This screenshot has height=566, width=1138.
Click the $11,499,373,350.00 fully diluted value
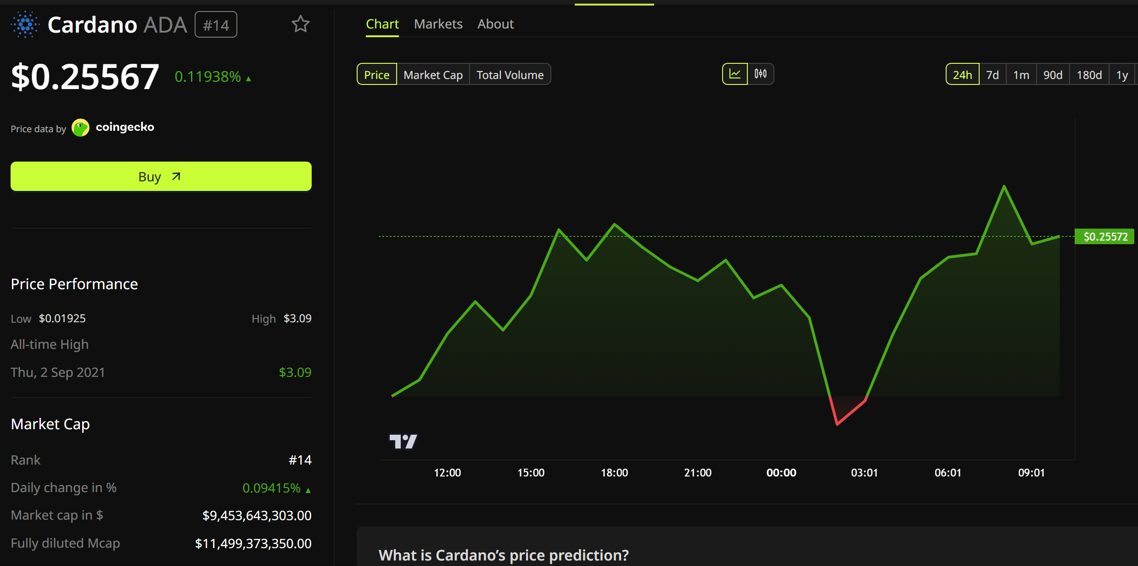coord(253,544)
